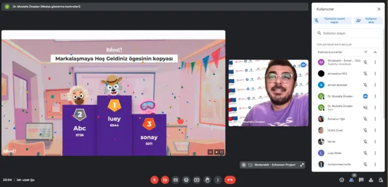Open options menu for ahmet abdullah
This screenshot has width=388, height=187.
[375, 85]
